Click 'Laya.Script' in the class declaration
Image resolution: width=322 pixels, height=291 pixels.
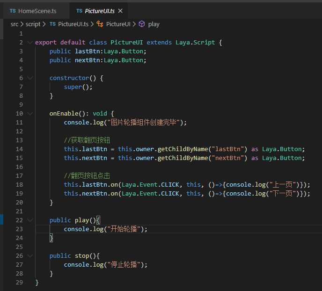[195, 43]
